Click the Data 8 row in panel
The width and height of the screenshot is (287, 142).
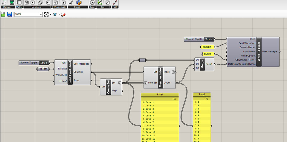pyautogui.click(x=160, y=126)
